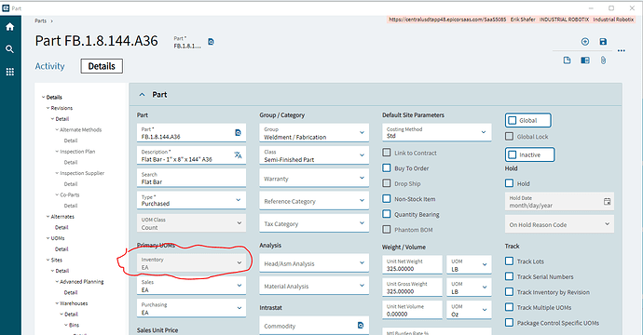The height and width of the screenshot is (335, 643).
Task: Go to Parts breadcrumb link
Action: (x=41, y=20)
